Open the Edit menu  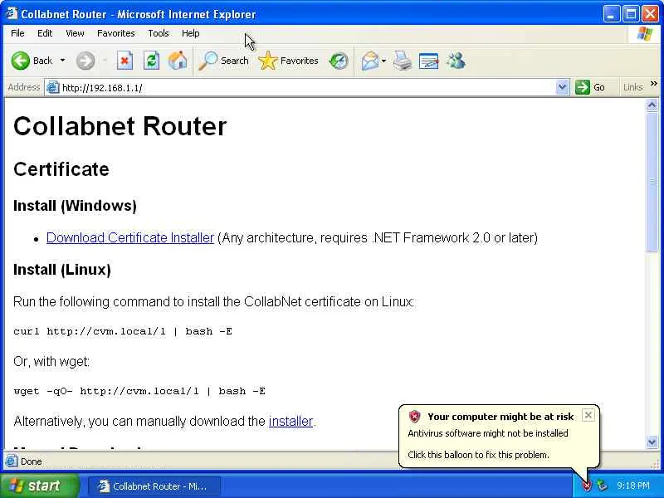click(x=45, y=33)
